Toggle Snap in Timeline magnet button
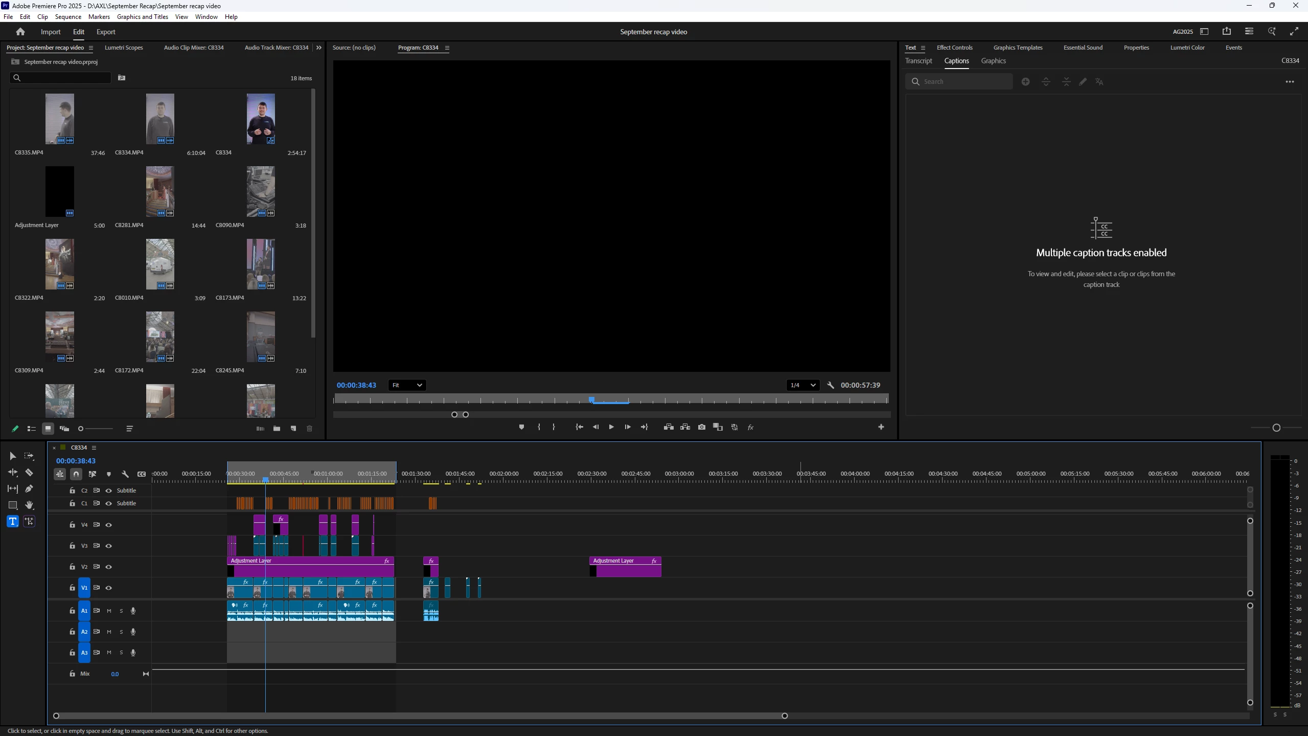This screenshot has width=1308, height=736. click(x=76, y=474)
